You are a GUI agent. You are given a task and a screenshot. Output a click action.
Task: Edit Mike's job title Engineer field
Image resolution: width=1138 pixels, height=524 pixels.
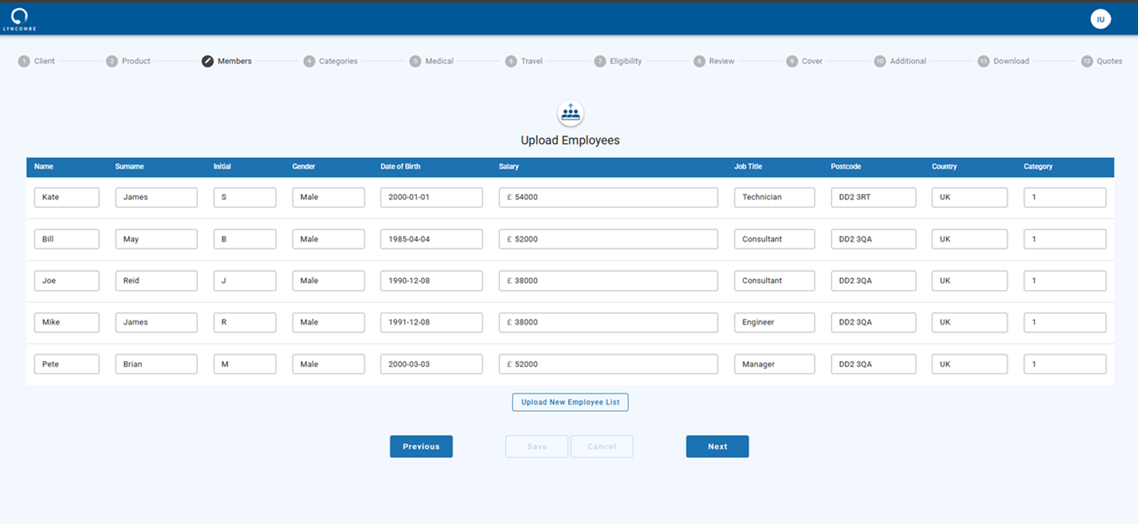click(775, 322)
